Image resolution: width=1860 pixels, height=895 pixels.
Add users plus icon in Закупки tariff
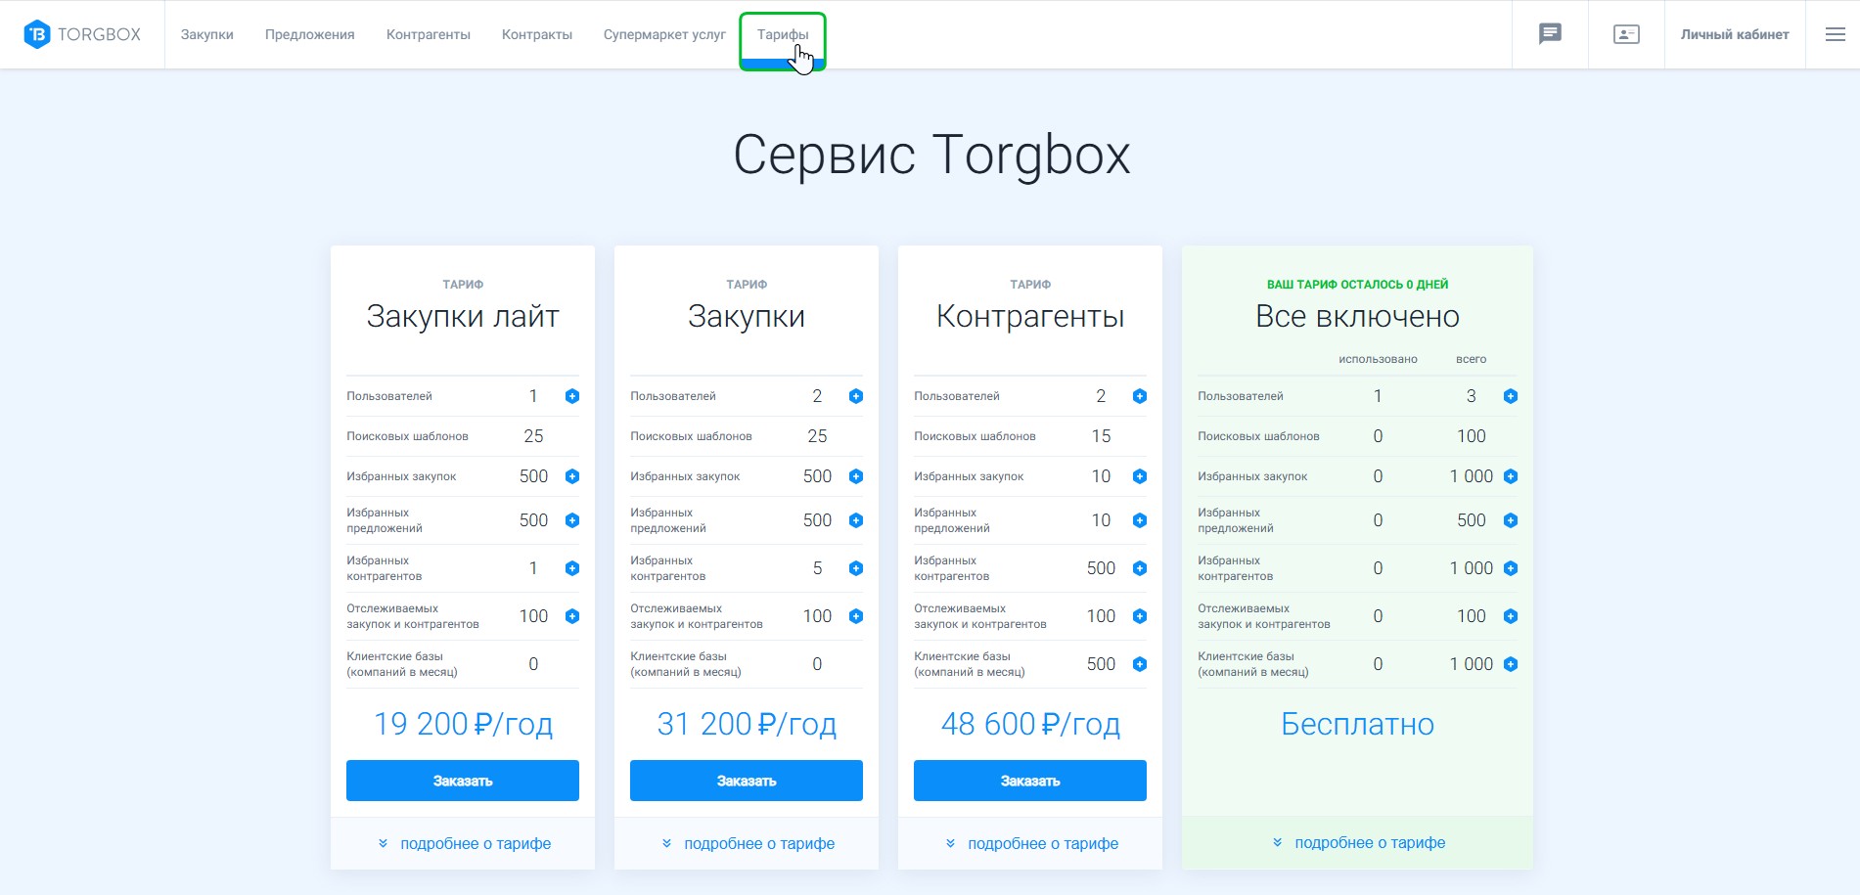click(x=856, y=396)
